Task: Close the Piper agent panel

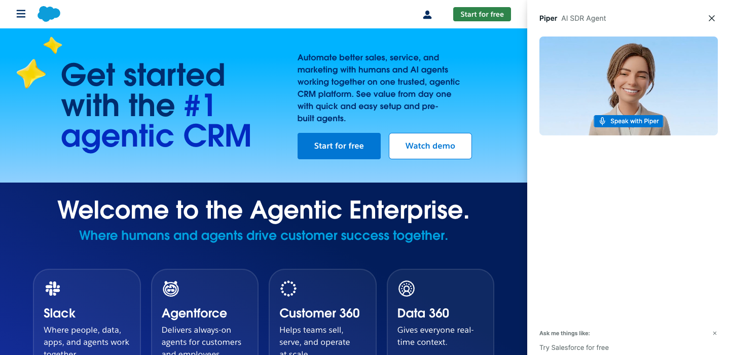Action: coord(712,18)
